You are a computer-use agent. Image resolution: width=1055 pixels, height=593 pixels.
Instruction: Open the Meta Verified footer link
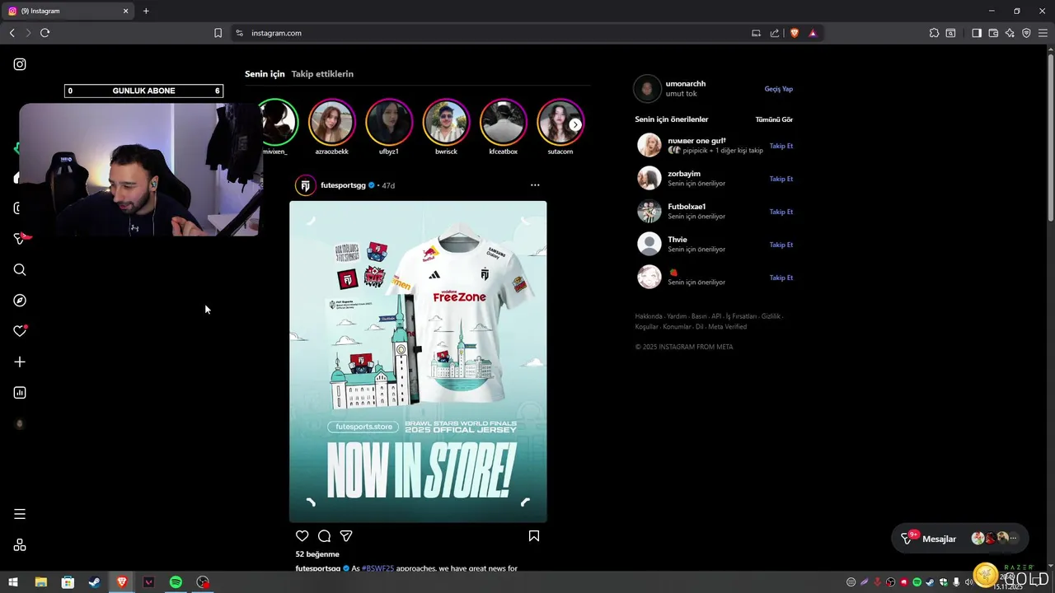click(727, 327)
